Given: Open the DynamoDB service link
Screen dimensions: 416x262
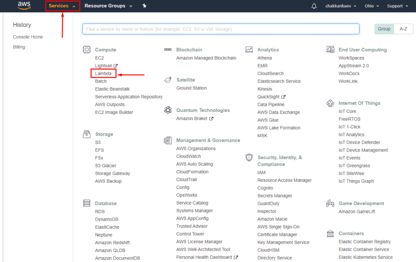Looking at the screenshot, I should click(x=106, y=219).
